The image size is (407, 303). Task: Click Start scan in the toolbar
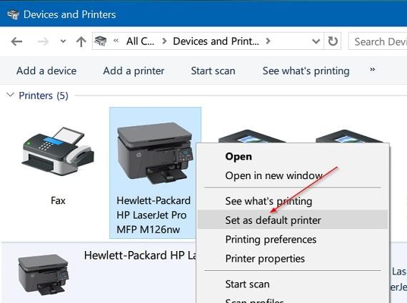213,71
